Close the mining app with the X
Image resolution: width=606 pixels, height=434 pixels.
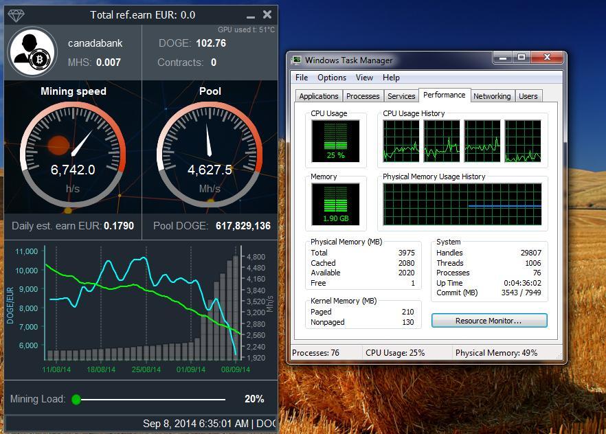[x=267, y=14]
